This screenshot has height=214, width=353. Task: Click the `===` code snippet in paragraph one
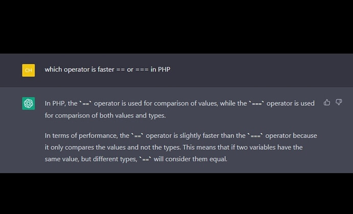point(256,104)
